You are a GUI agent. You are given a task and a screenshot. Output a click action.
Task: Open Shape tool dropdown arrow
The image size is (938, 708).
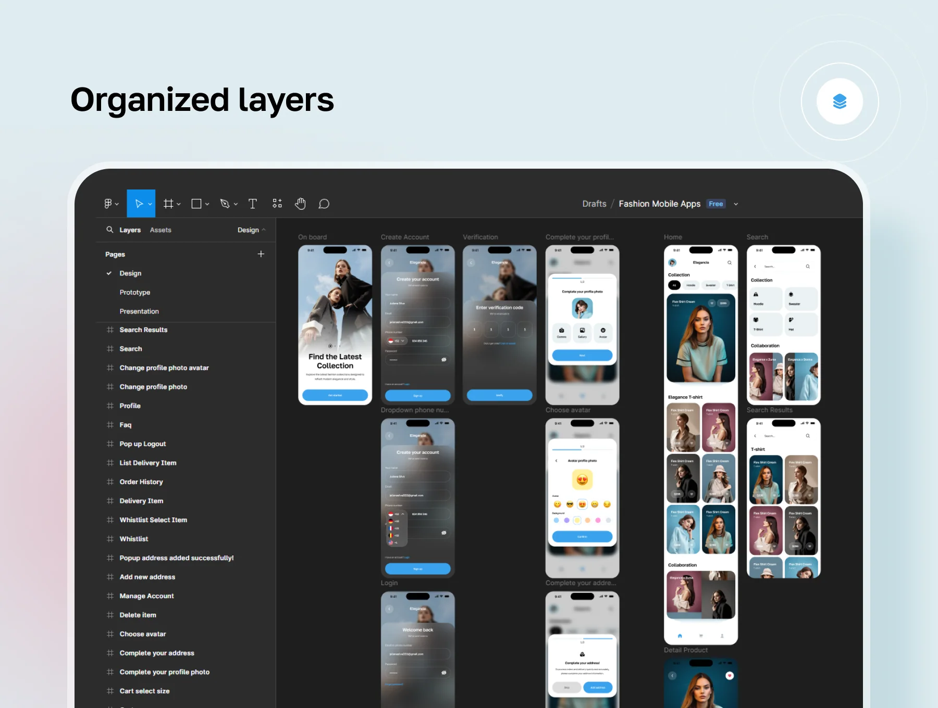[x=207, y=204]
